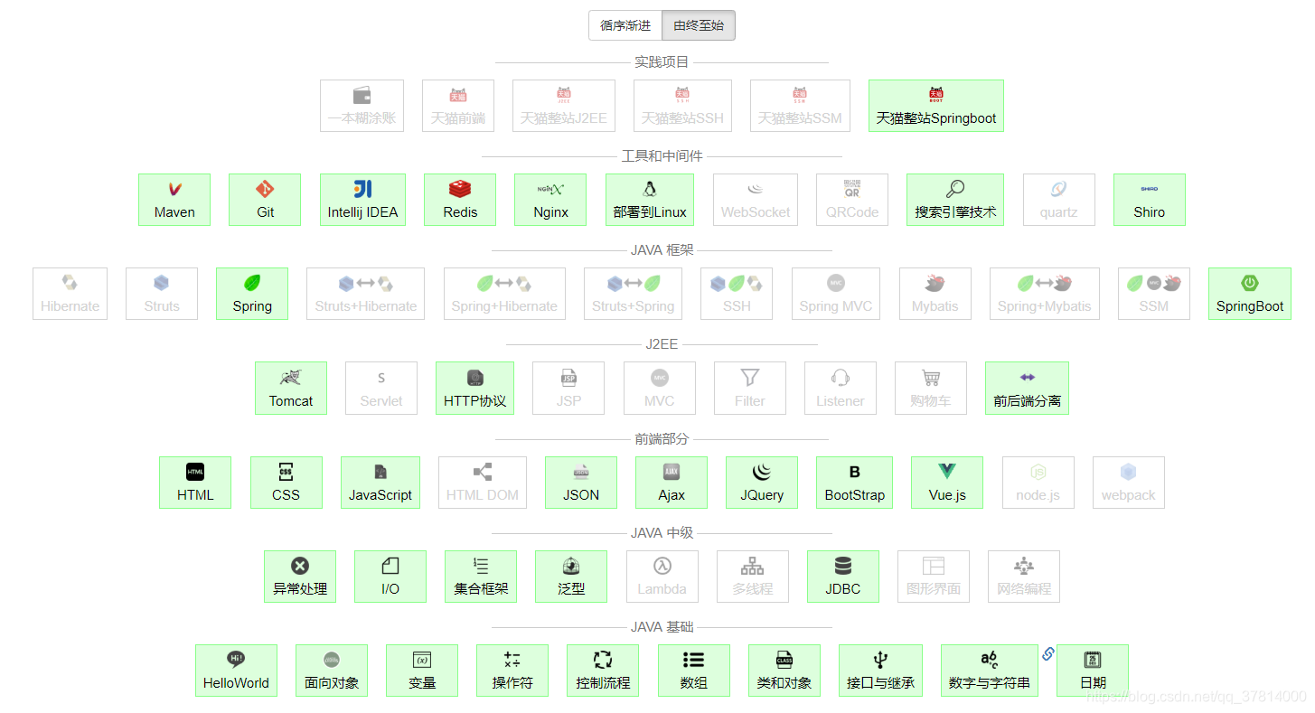This screenshot has height=713, width=1315.
Task: Click the HelloWorld beginner tile
Action: coord(236,670)
